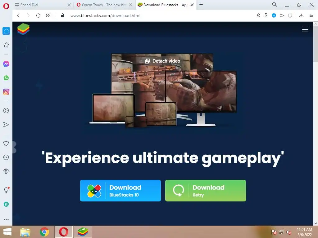Open the Speed Dial grid from toolbar

[x=48, y=15]
